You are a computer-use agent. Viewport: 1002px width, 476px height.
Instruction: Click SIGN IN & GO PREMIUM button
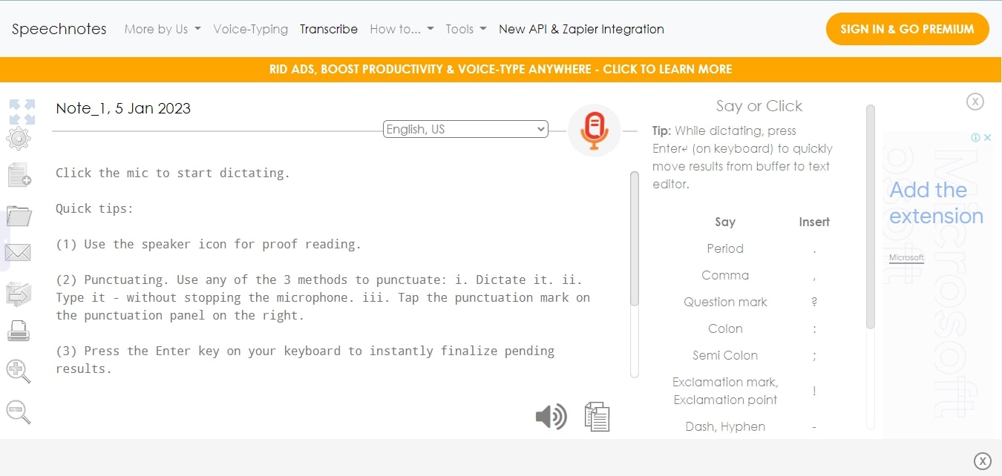point(907,29)
